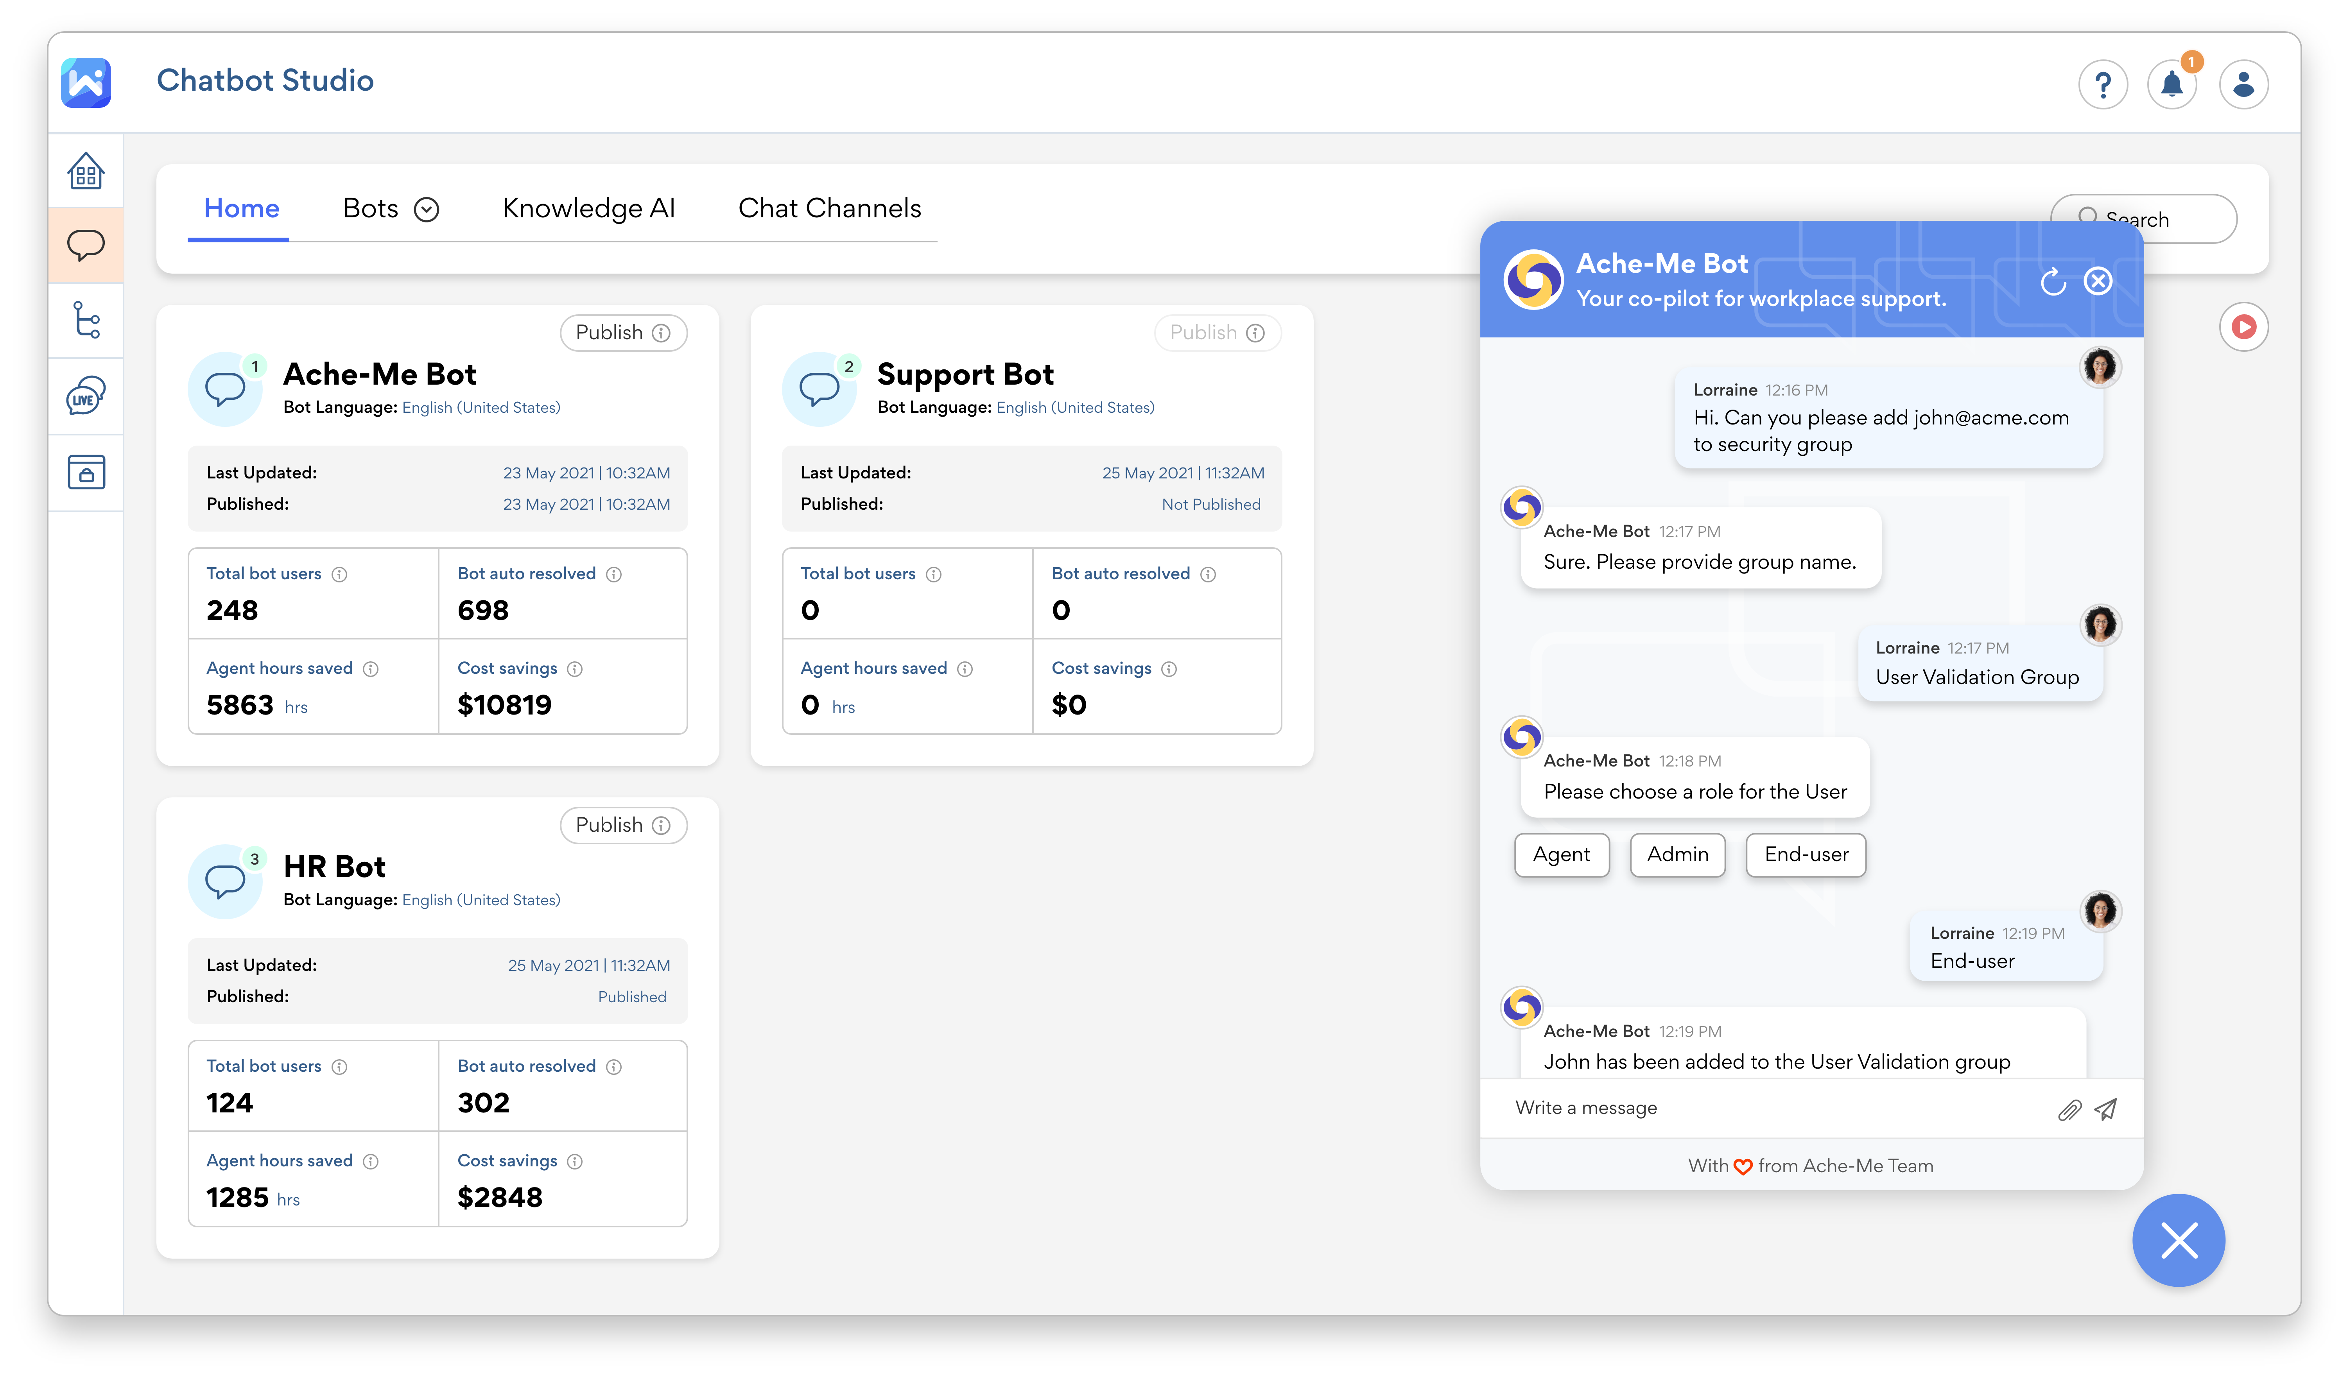Open the help question mark icon
This screenshot has height=1379, width=2349.
[2103, 85]
